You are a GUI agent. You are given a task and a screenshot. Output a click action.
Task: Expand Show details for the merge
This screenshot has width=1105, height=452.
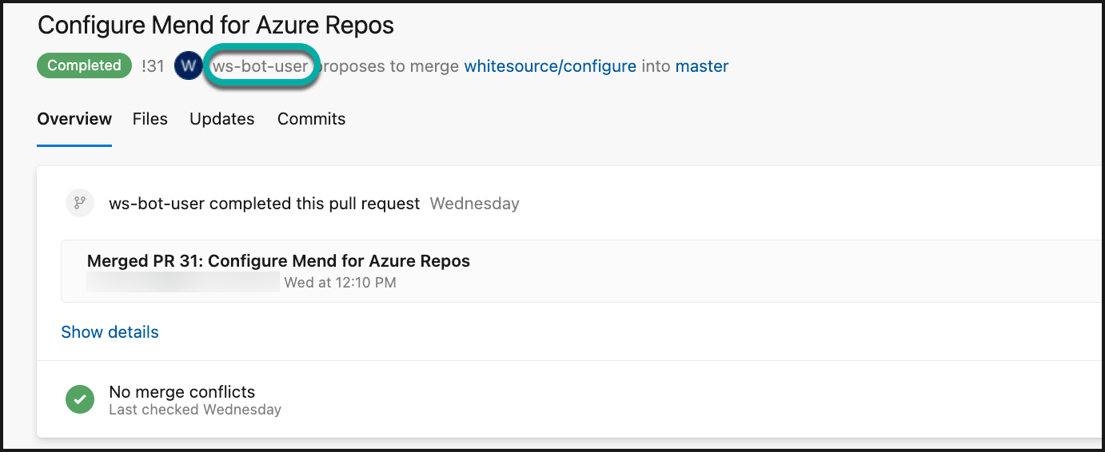[110, 332]
